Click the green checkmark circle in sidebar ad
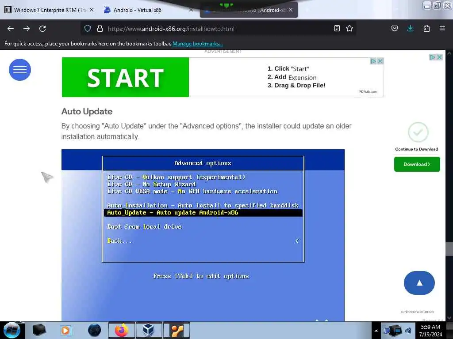Viewport: 453px width, 339px height. click(418, 132)
